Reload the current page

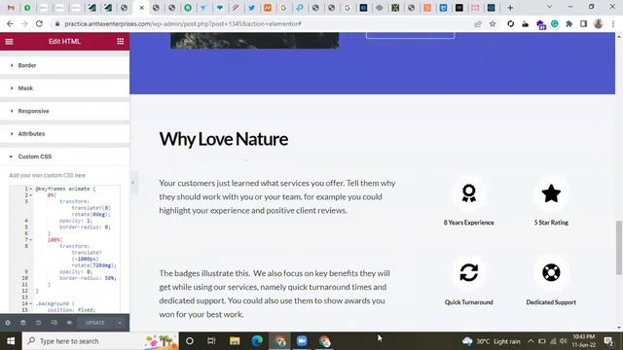tap(39, 23)
